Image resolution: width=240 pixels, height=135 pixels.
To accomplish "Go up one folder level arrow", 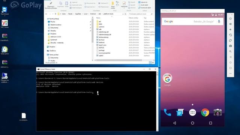I will coord(55,14).
